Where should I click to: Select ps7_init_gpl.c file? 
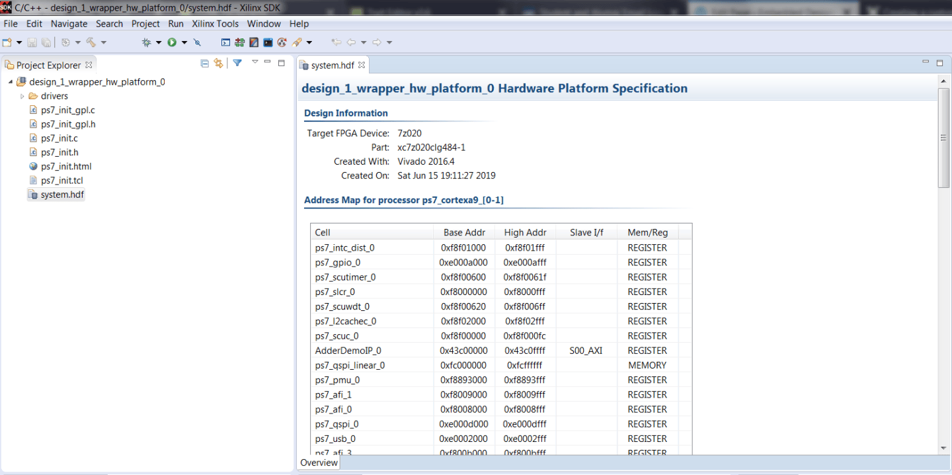67,110
